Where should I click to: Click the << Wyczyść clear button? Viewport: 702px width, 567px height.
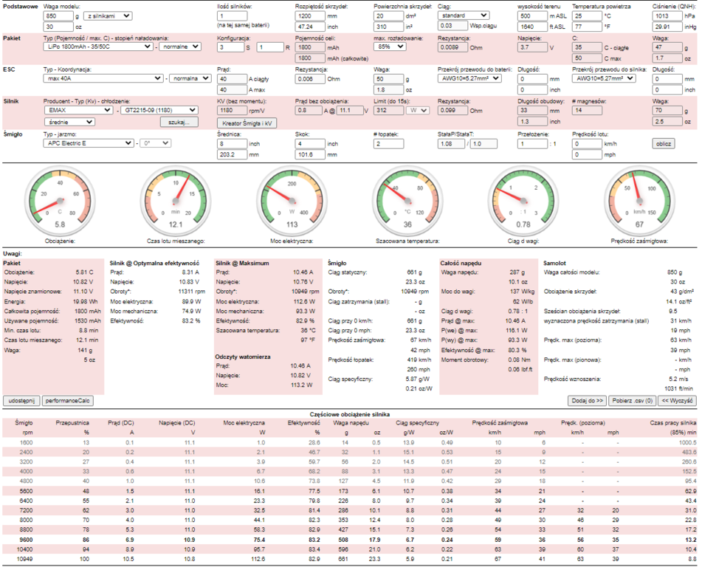pos(677,399)
